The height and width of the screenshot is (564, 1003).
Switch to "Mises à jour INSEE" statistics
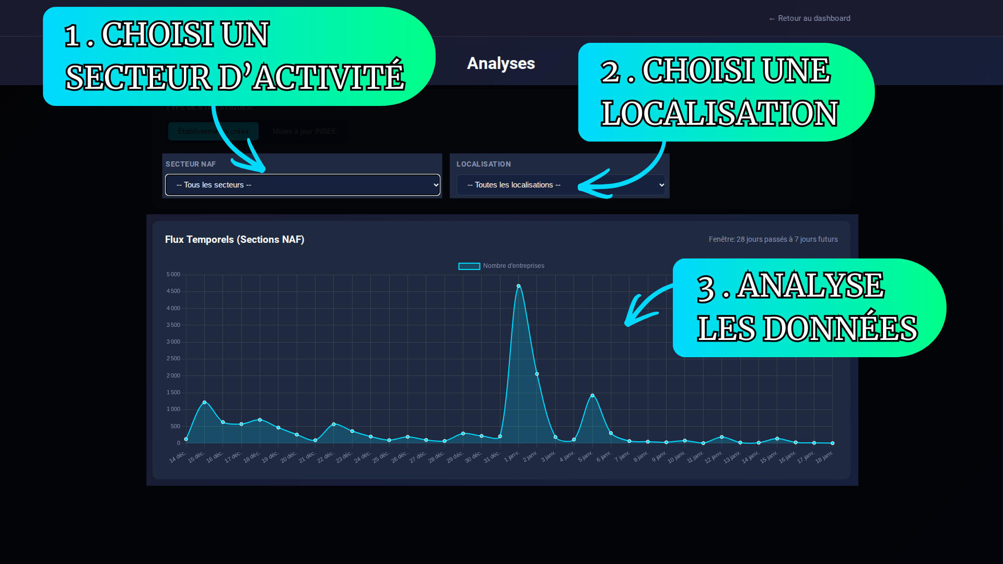(304, 131)
